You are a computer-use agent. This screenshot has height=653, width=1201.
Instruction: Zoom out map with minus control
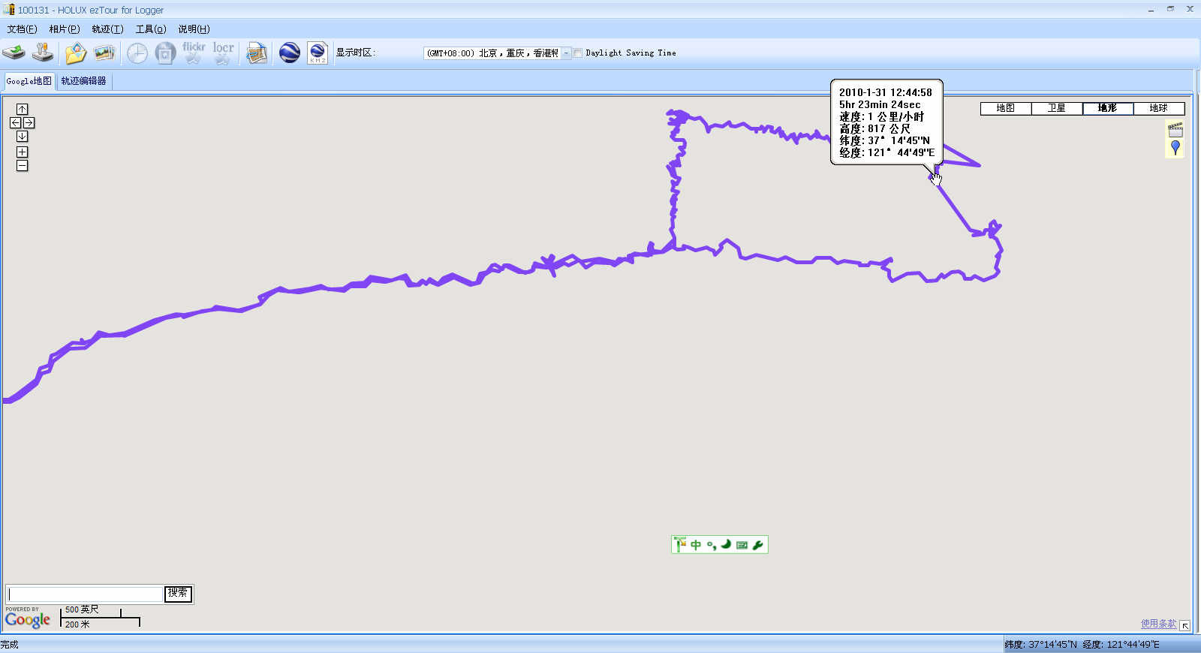click(x=22, y=165)
